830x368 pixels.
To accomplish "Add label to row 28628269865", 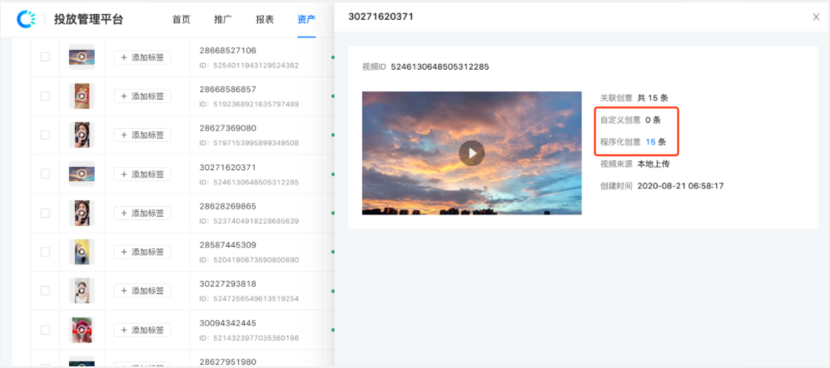I will pyautogui.click(x=142, y=213).
